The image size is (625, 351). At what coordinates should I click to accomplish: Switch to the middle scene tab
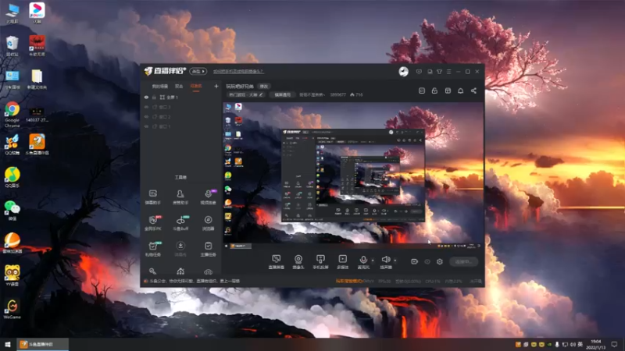(x=179, y=86)
